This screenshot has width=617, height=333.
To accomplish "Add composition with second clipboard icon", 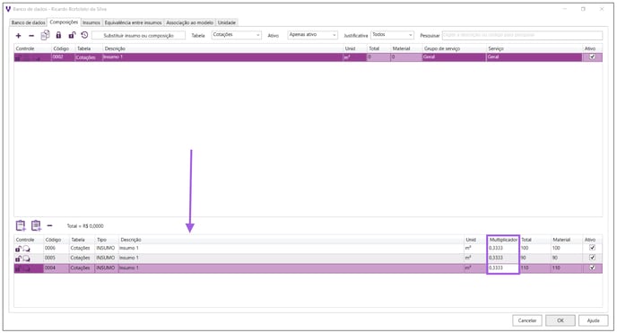I will (36, 225).
